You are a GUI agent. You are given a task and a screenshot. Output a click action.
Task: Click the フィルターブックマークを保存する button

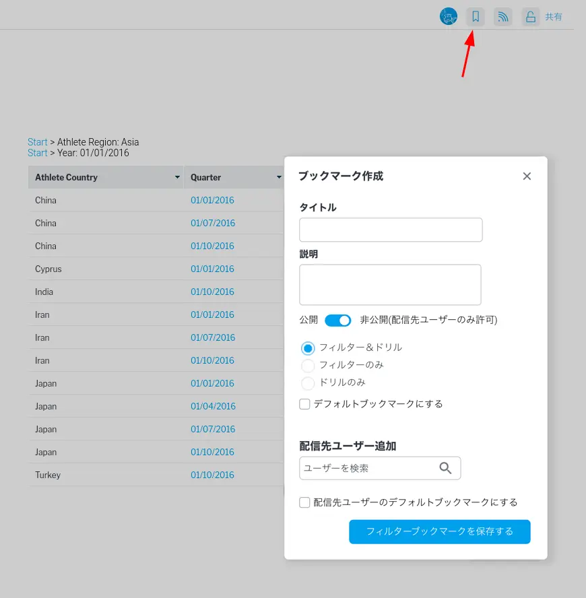[439, 531]
